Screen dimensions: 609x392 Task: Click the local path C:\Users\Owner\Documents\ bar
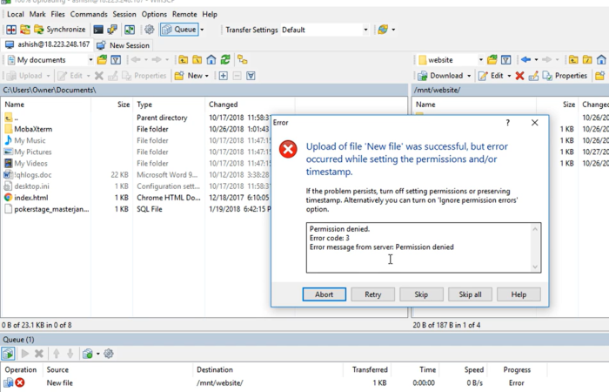coord(204,90)
